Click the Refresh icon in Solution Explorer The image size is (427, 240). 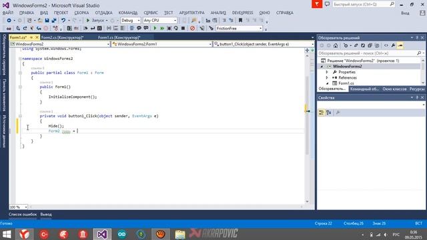click(x=363, y=46)
